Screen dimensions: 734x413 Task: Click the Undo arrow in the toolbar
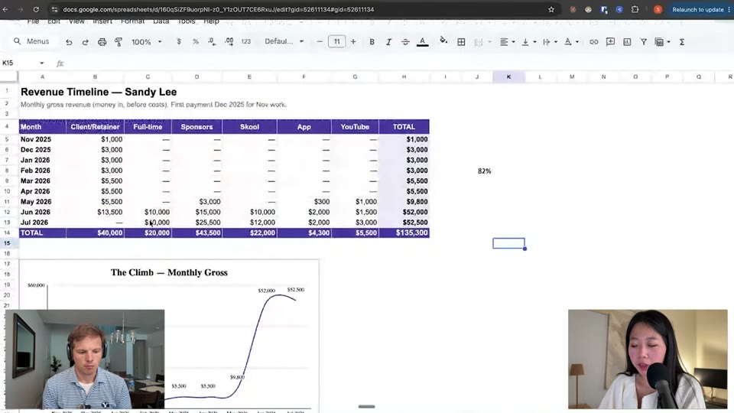click(69, 41)
